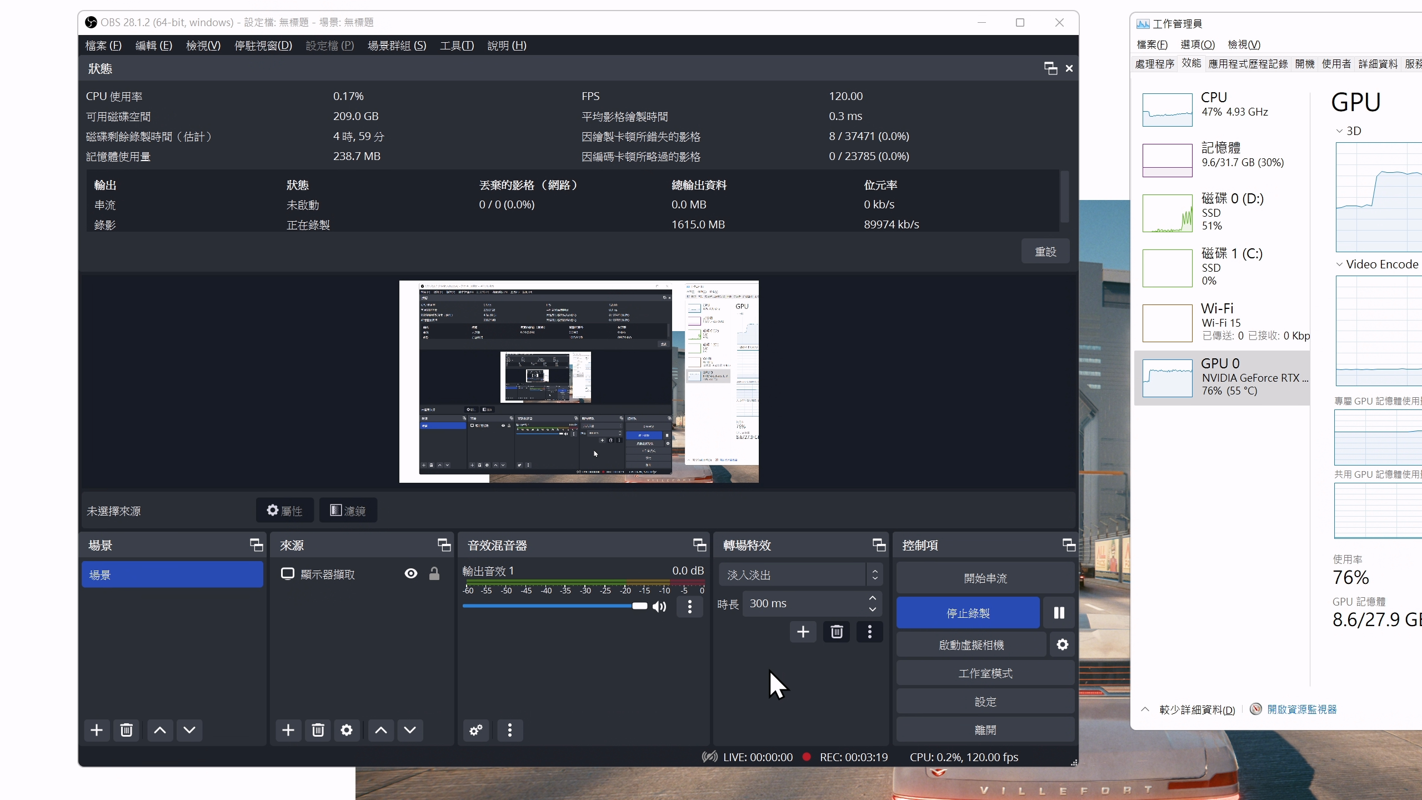Undock the 場景 panel
The image size is (1422, 800).
256,545
